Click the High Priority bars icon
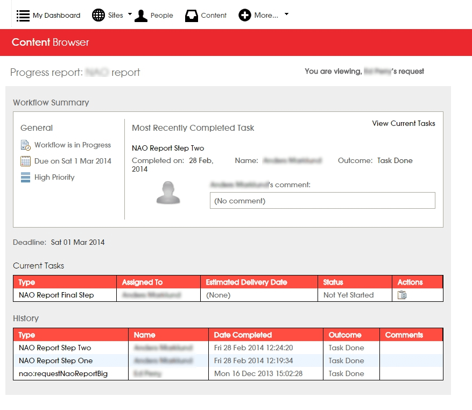472x410 pixels. [x=26, y=178]
